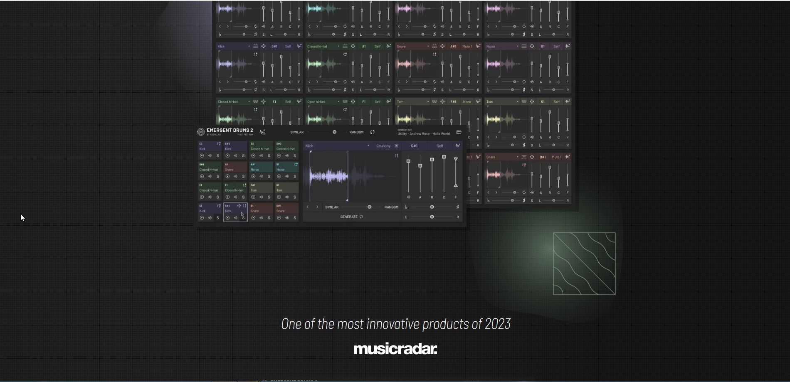Go to previous sample with left arrow
Image resolution: width=790 pixels, height=382 pixels.
coord(308,207)
